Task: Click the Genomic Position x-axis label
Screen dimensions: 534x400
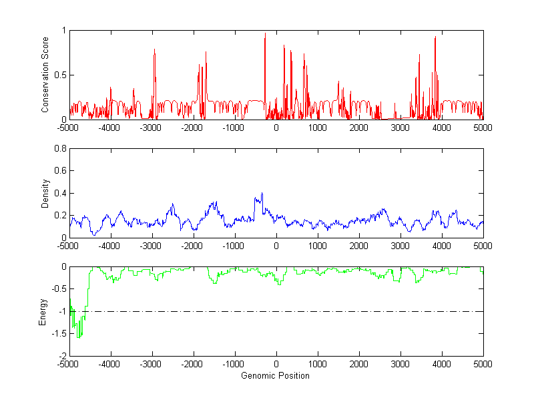Action: [276, 375]
